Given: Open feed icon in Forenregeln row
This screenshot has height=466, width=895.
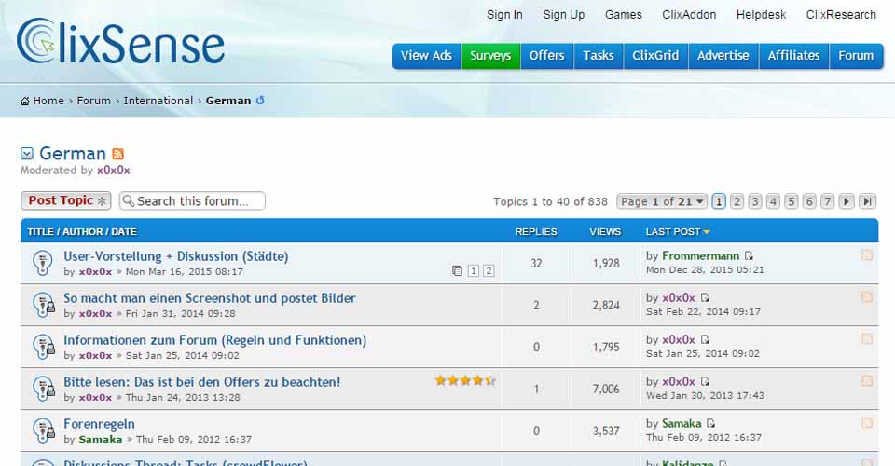Looking at the screenshot, I should tap(867, 422).
